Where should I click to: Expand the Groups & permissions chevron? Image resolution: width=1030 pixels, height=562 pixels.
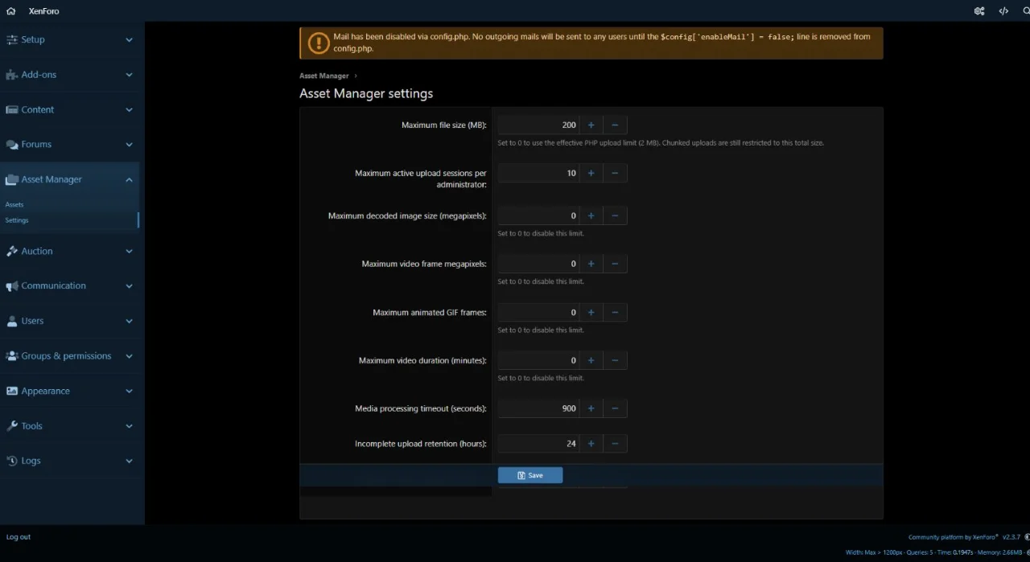click(x=129, y=356)
